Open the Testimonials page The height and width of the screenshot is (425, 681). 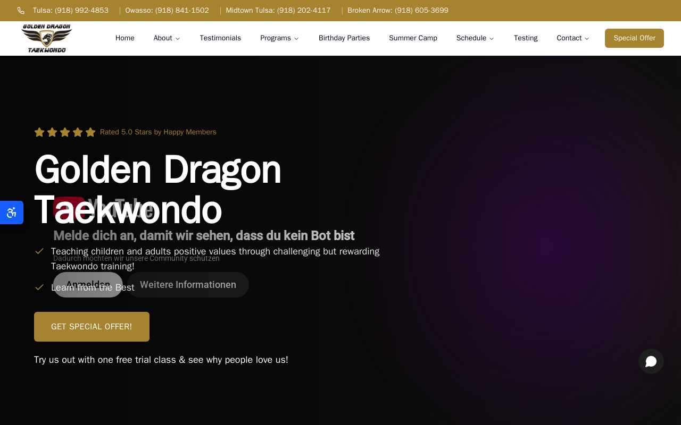[x=220, y=38]
